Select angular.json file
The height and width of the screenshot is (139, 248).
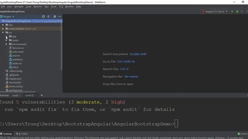(15, 79)
